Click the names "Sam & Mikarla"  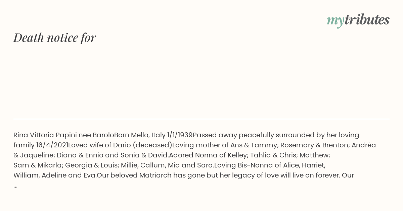(x=37, y=165)
